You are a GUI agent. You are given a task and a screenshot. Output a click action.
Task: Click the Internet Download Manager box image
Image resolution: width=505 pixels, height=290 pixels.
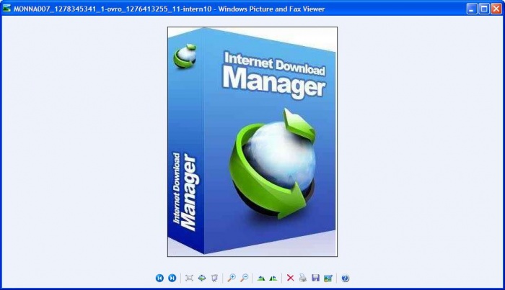[252, 142]
